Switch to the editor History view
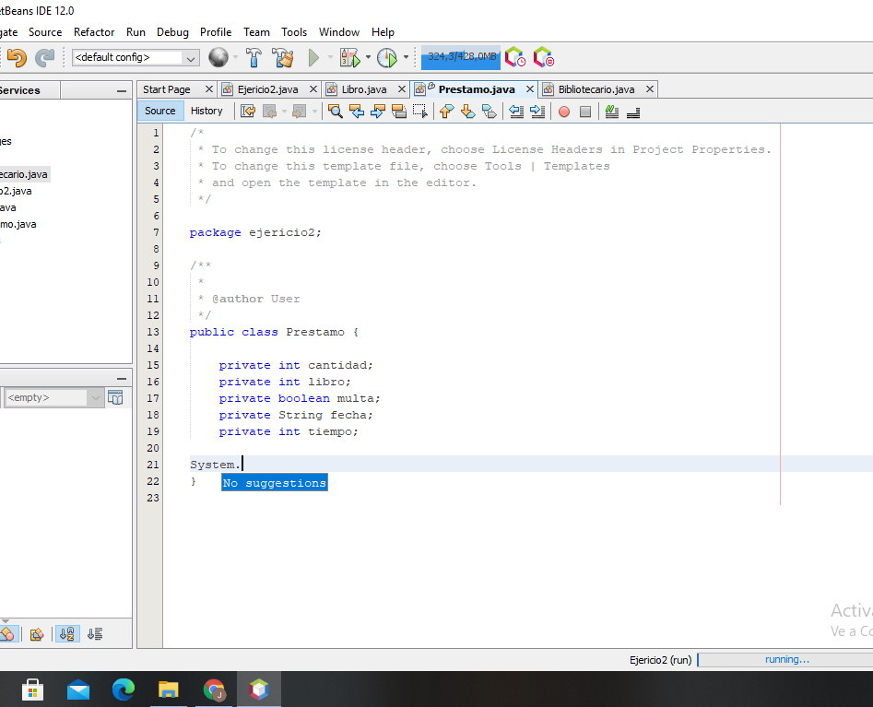The height and width of the screenshot is (707, 873). coord(206,111)
